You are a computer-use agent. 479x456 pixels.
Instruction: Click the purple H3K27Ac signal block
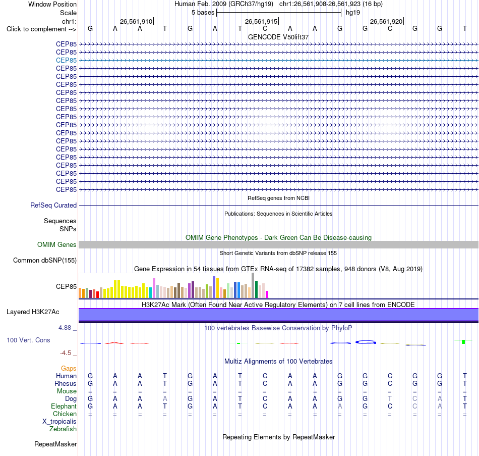point(278,315)
